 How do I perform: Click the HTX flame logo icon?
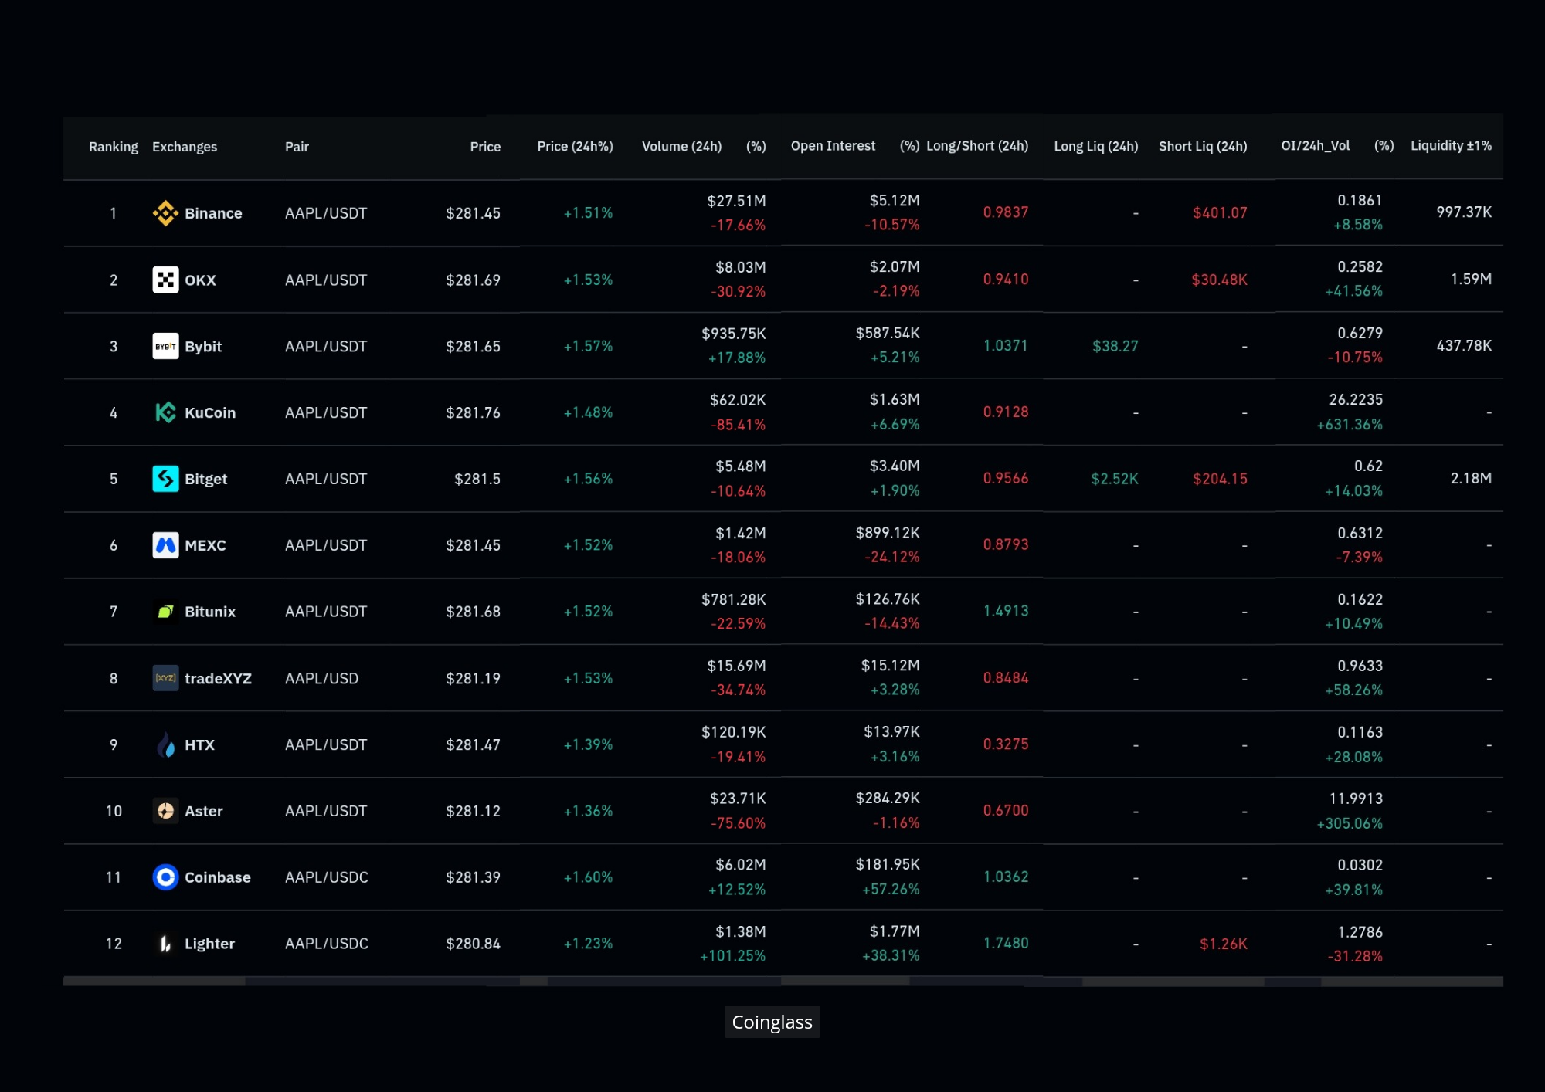click(165, 744)
